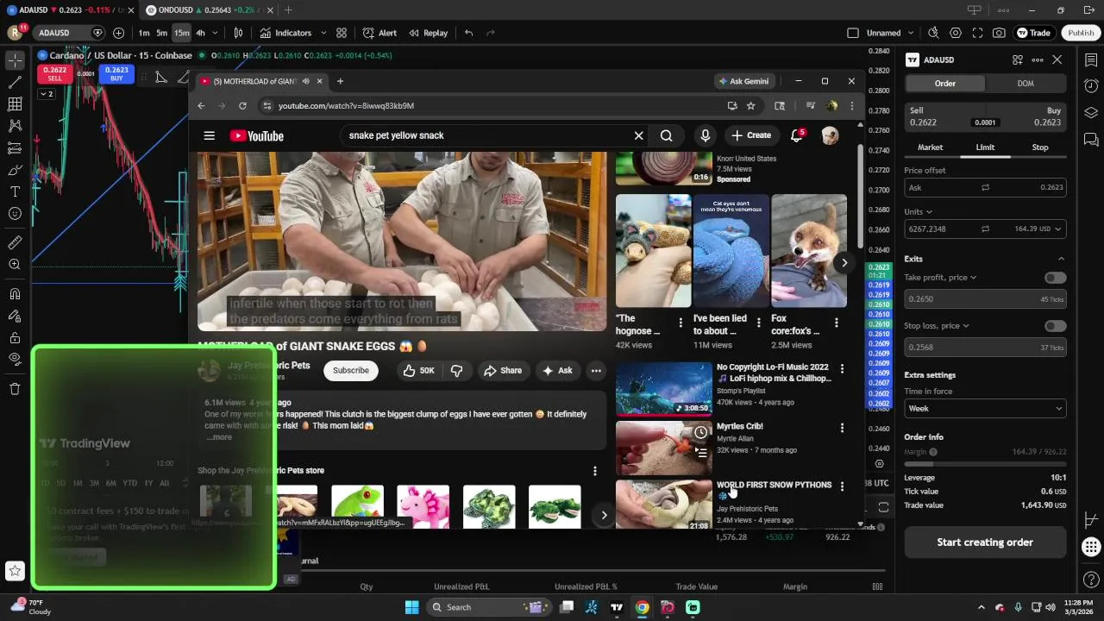Screen dimensions: 1104x621
Task: Publish the chart idea
Action: tap(1081, 33)
